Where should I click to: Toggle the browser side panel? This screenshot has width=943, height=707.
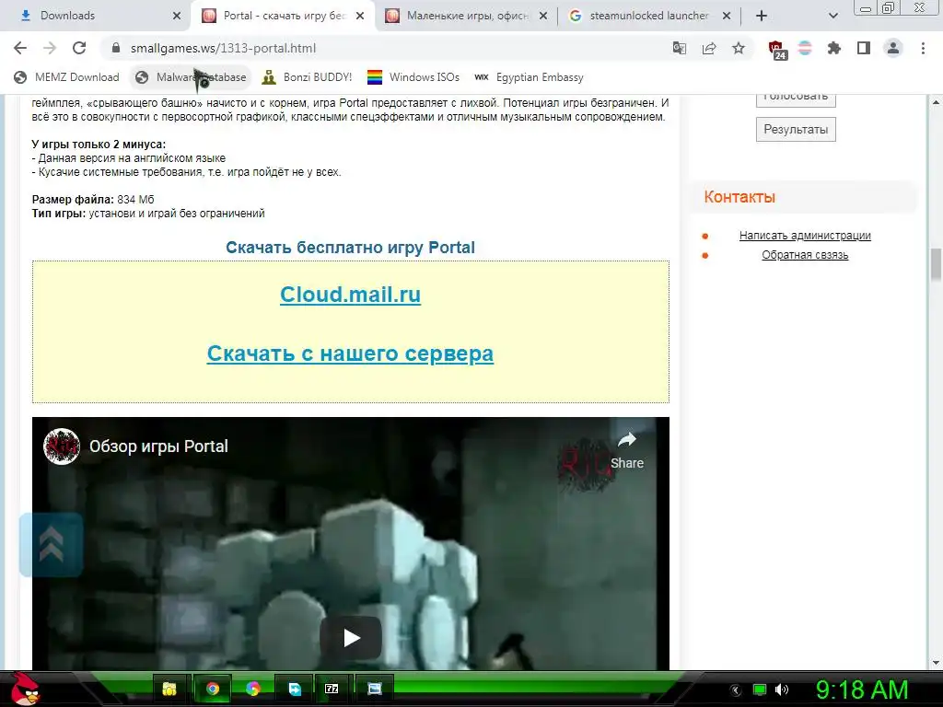[864, 48]
